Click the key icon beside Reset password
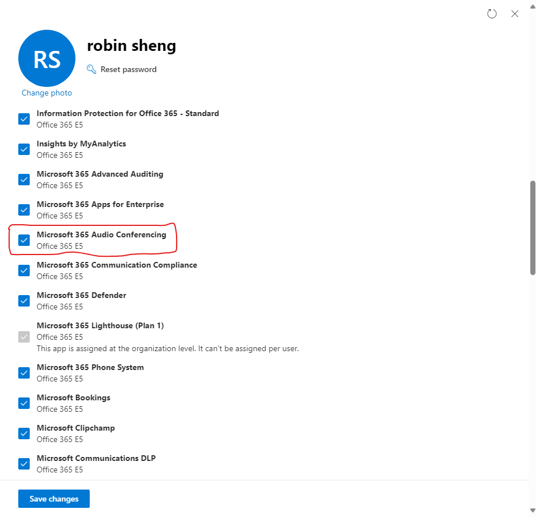536x517 pixels. [x=91, y=69]
